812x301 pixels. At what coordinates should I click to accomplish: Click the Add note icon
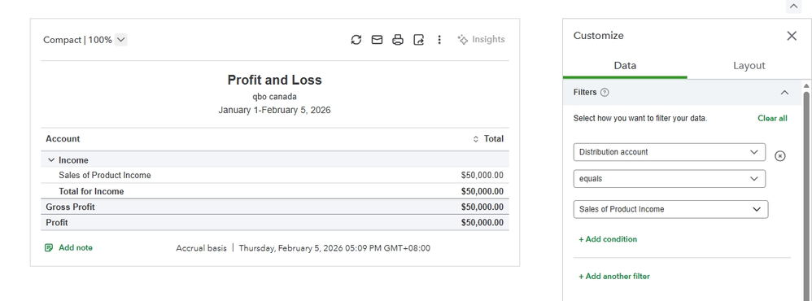pos(49,247)
